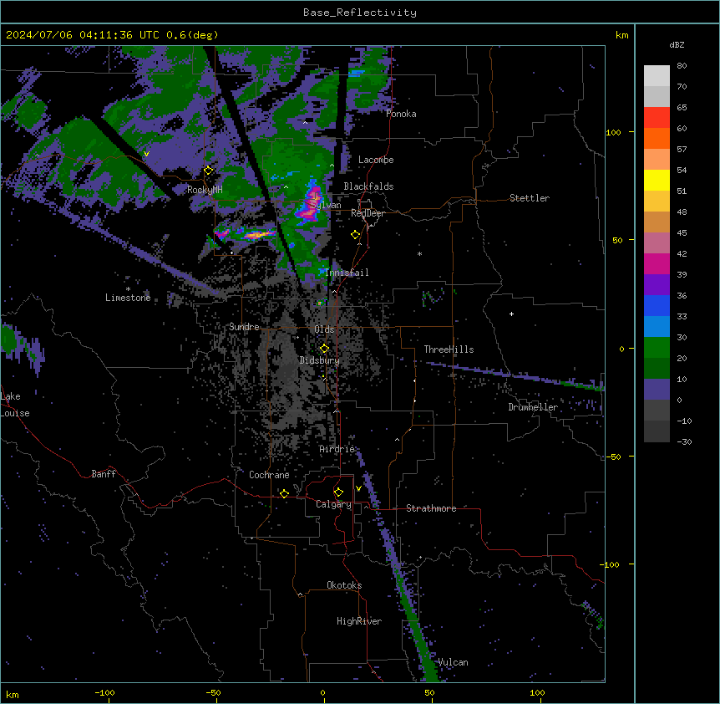Pick the light grey 80-70 dBZ swatch

pyautogui.click(x=657, y=76)
